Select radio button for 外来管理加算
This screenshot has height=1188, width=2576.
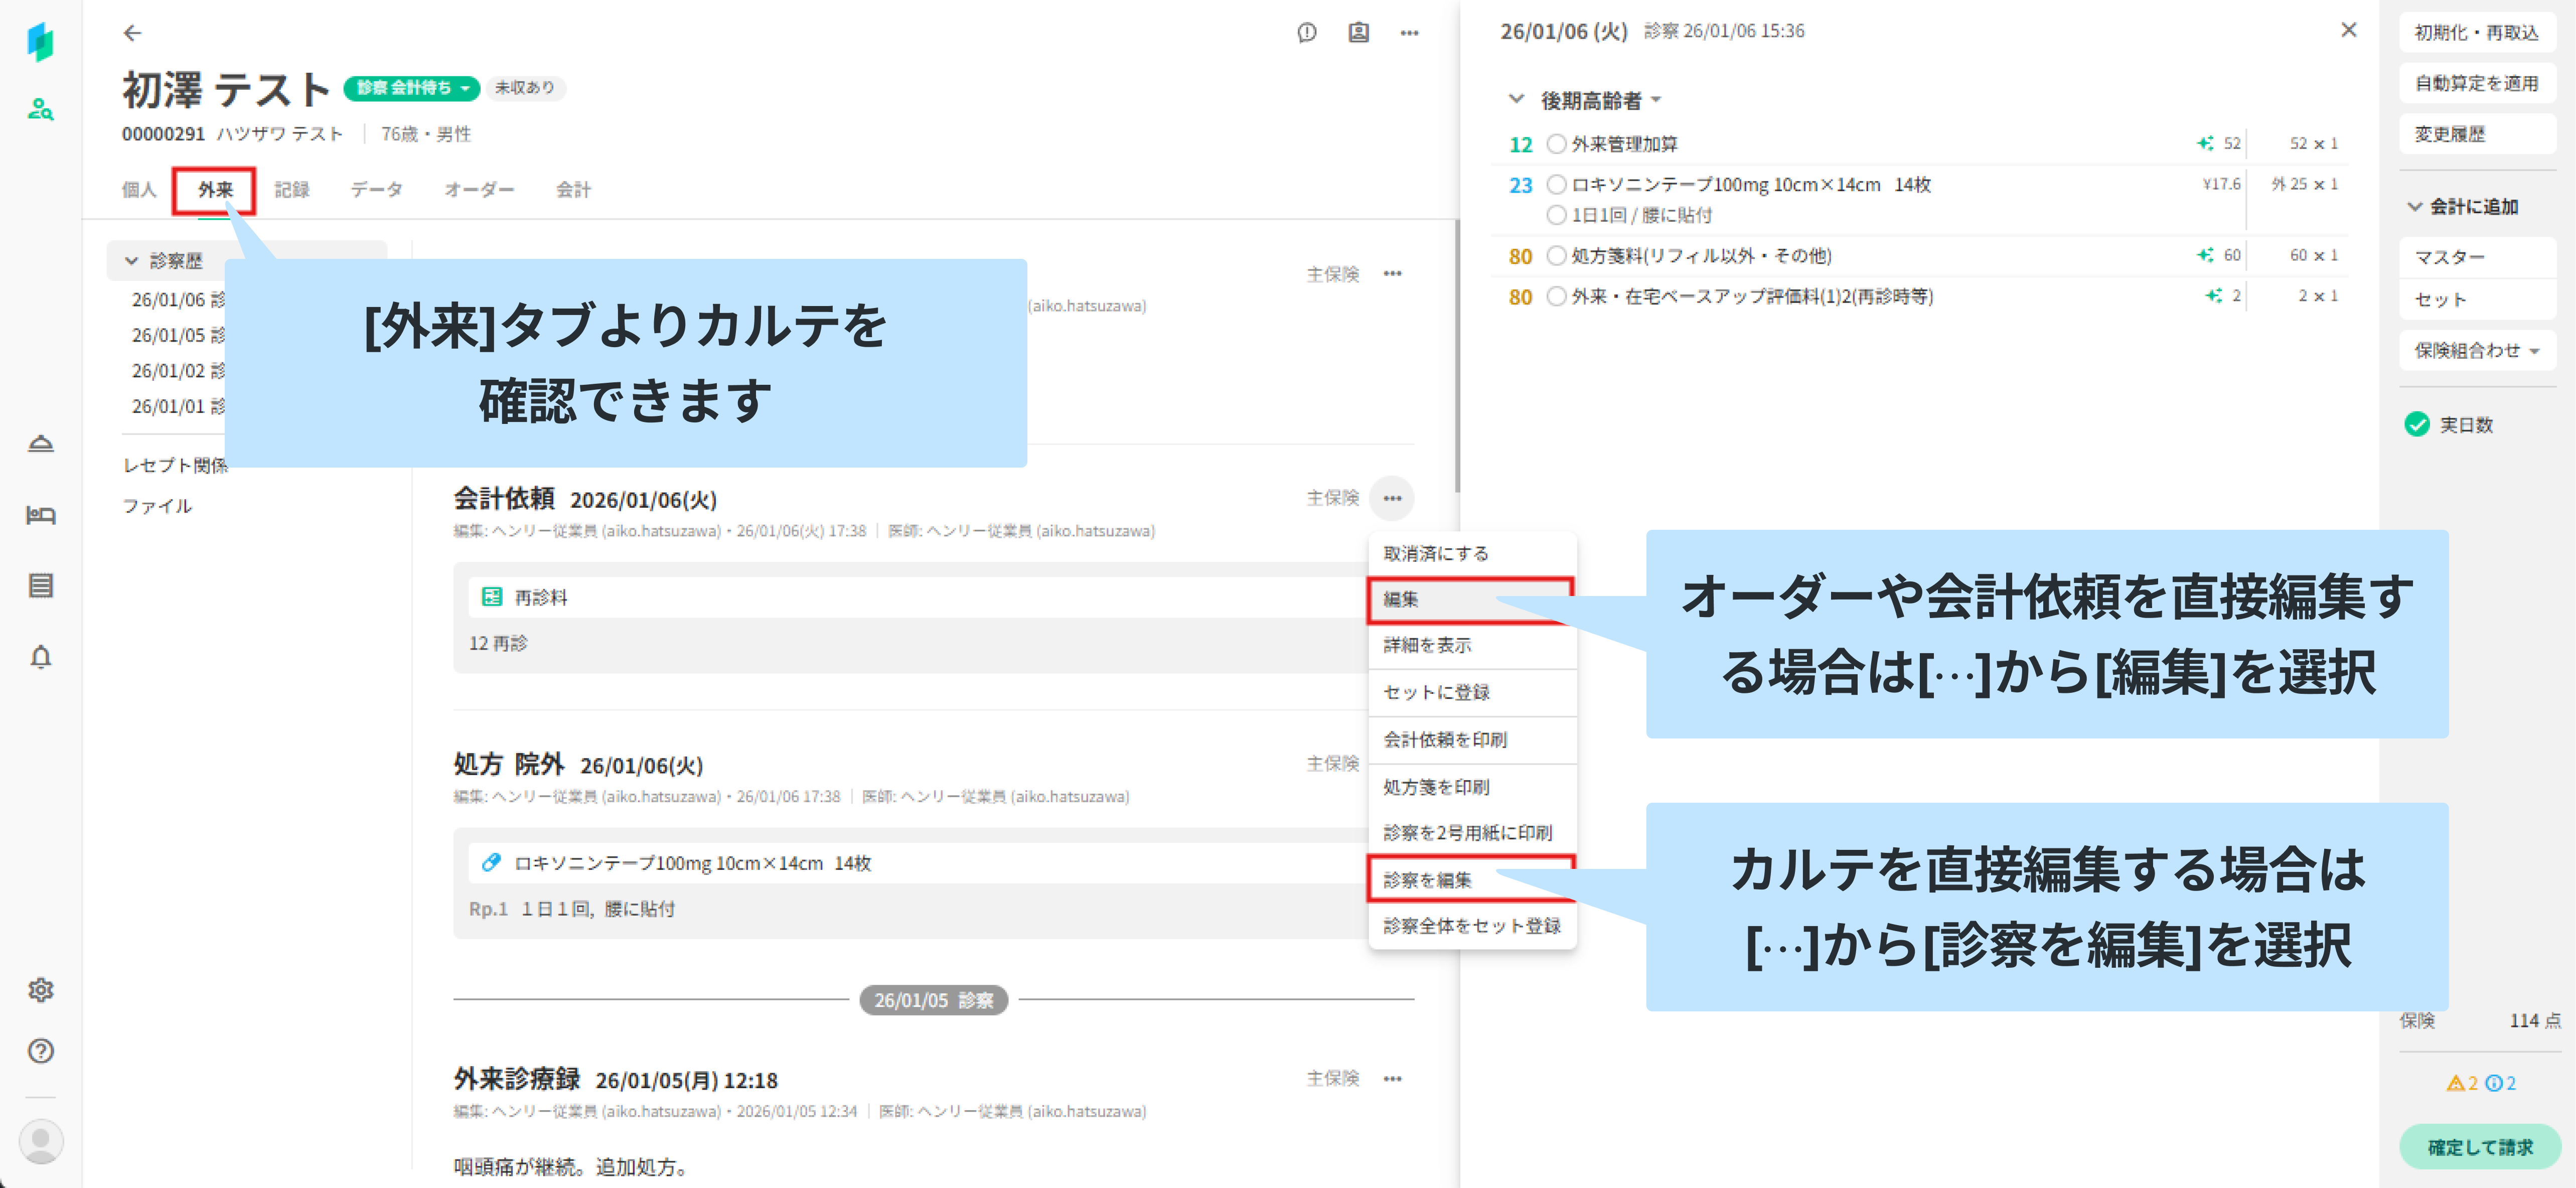(x=1555, y=144)
